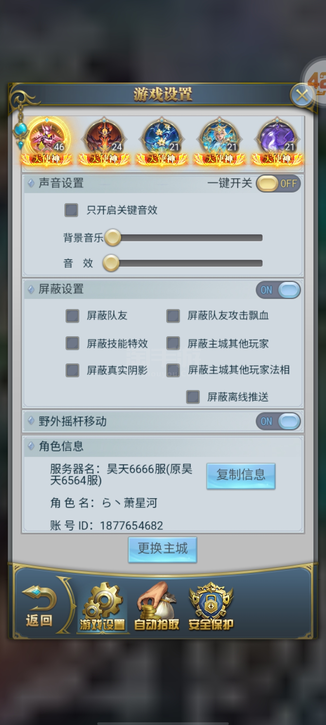Image resolution: width=326 pixels, height=725 pixels.
Task: Open the 安全保护 security protection tab
Action: tap(211, 608)
